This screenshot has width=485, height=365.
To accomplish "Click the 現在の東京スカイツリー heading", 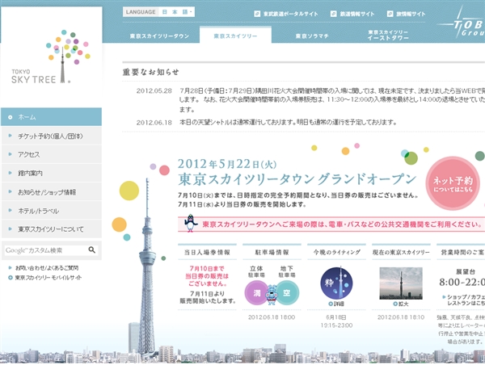I will [x=401, y=252].
